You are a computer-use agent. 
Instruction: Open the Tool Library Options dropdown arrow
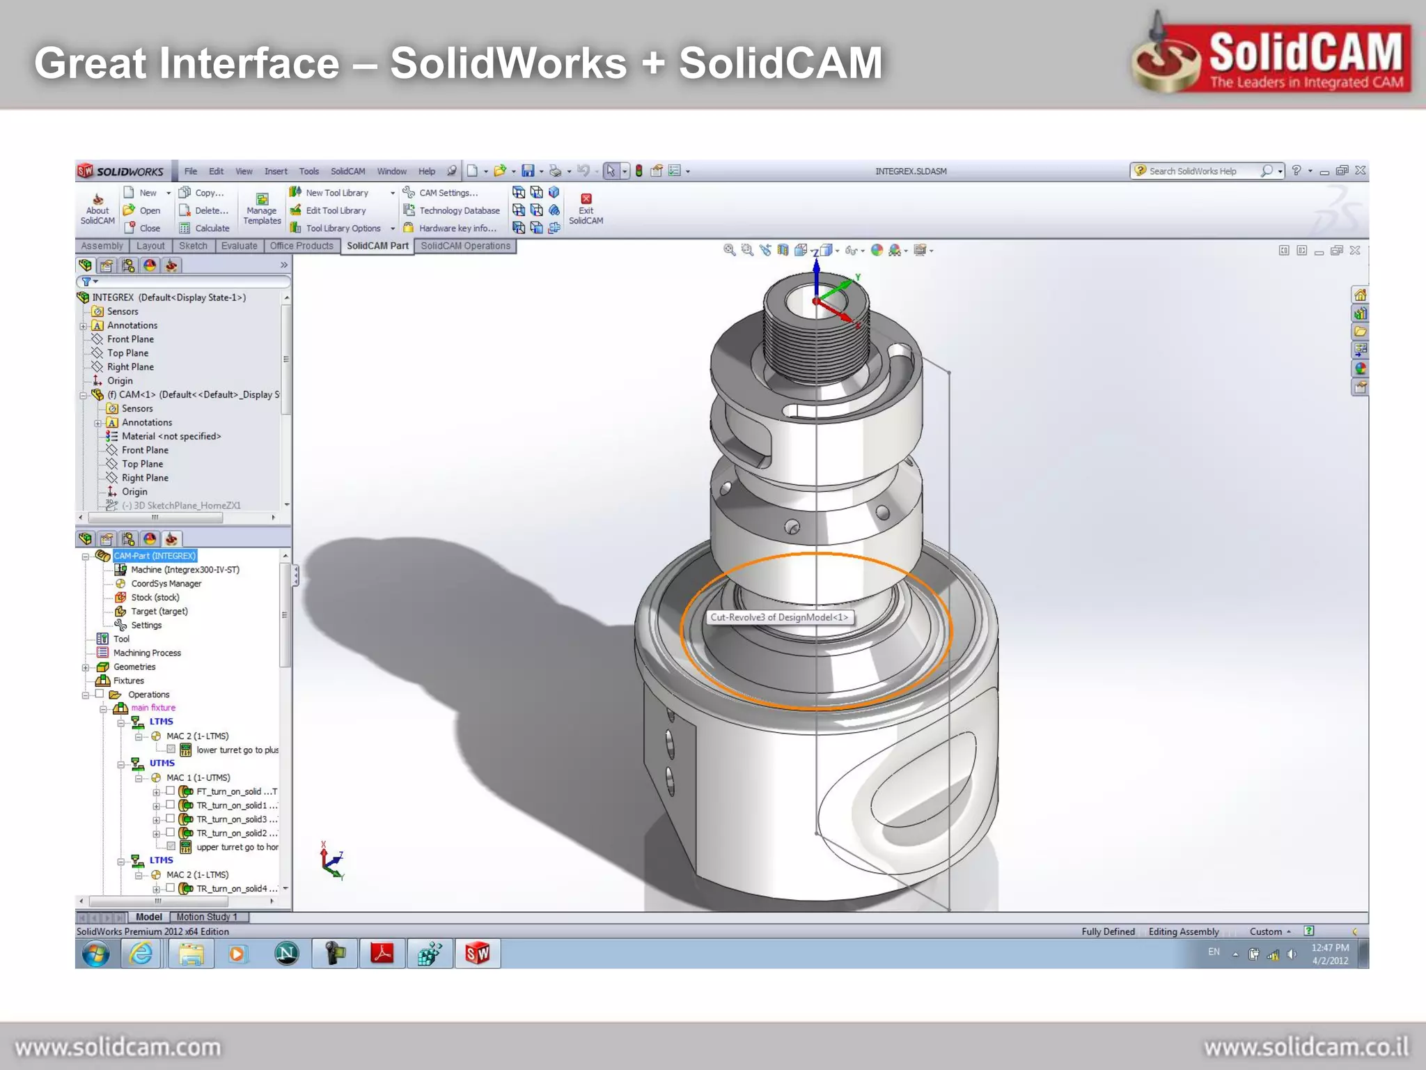point(392,228)
